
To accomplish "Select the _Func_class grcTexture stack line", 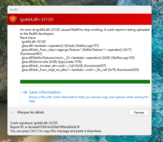I will (77, 50).
